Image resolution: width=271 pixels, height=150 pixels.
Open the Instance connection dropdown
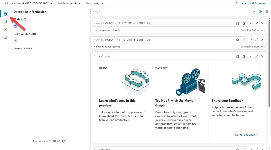coord(29,3)
